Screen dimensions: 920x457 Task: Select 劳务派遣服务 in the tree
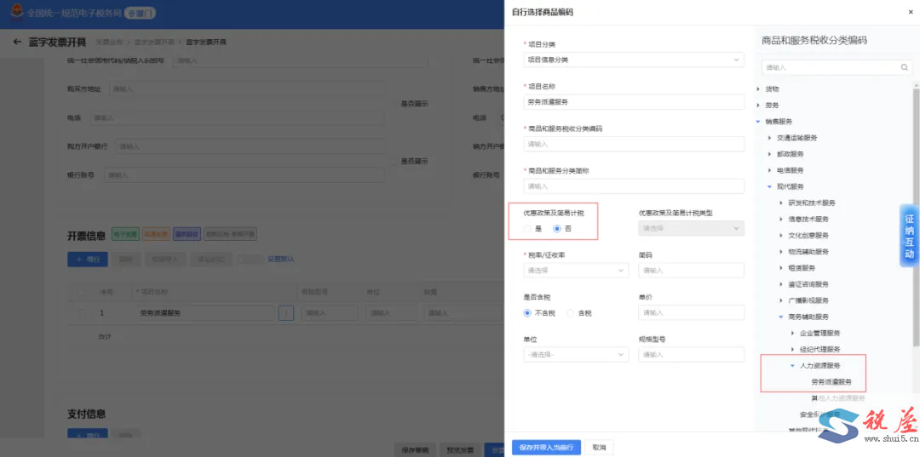tap(831, 381)
